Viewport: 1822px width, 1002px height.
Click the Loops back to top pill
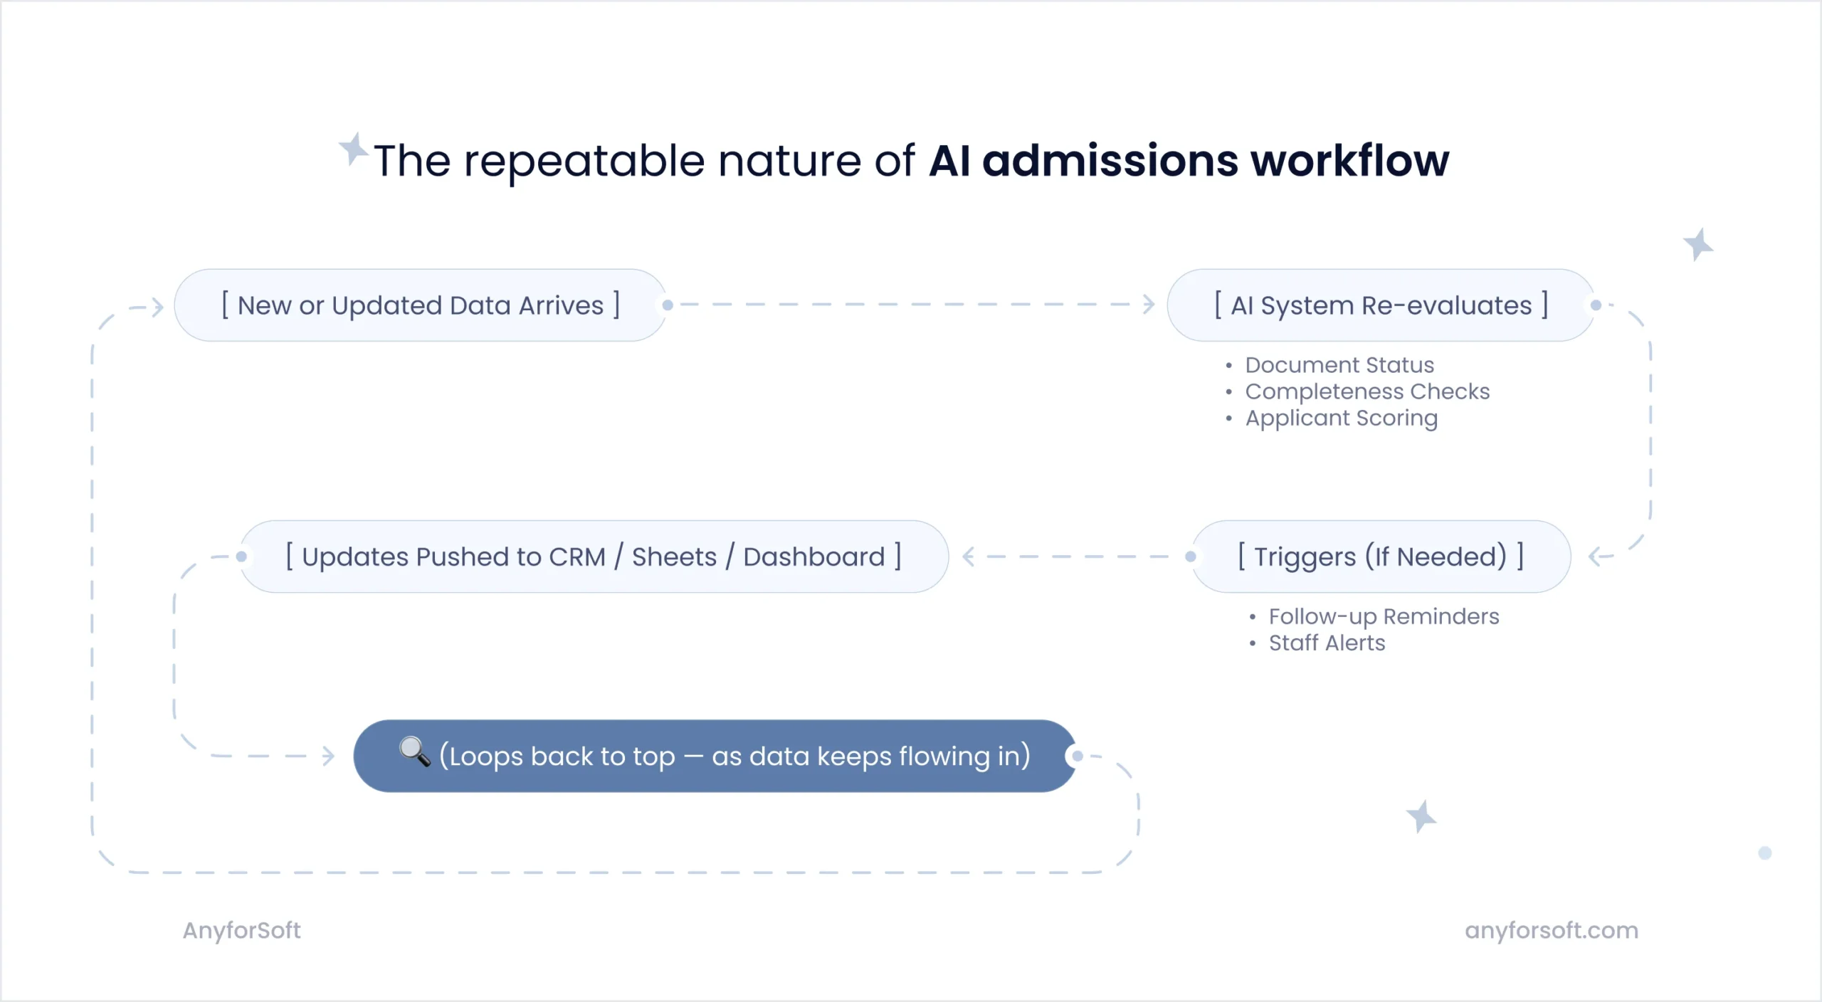coord(715,756)
